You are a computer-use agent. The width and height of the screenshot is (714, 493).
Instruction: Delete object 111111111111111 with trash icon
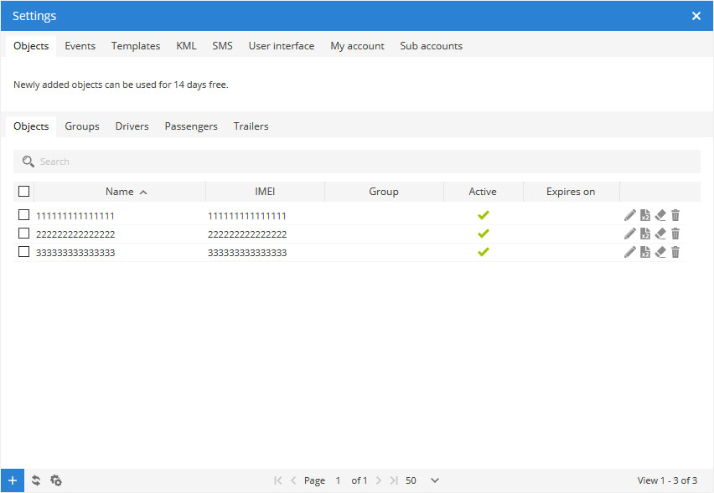click(675, 215)
